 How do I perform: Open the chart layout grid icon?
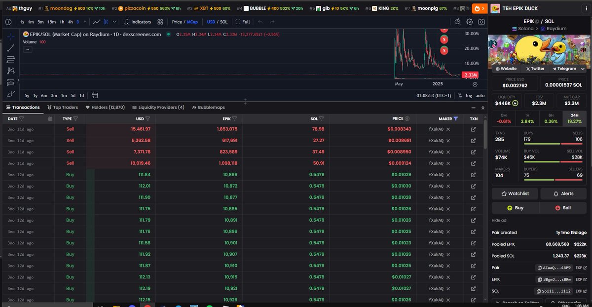pos(160,22)
